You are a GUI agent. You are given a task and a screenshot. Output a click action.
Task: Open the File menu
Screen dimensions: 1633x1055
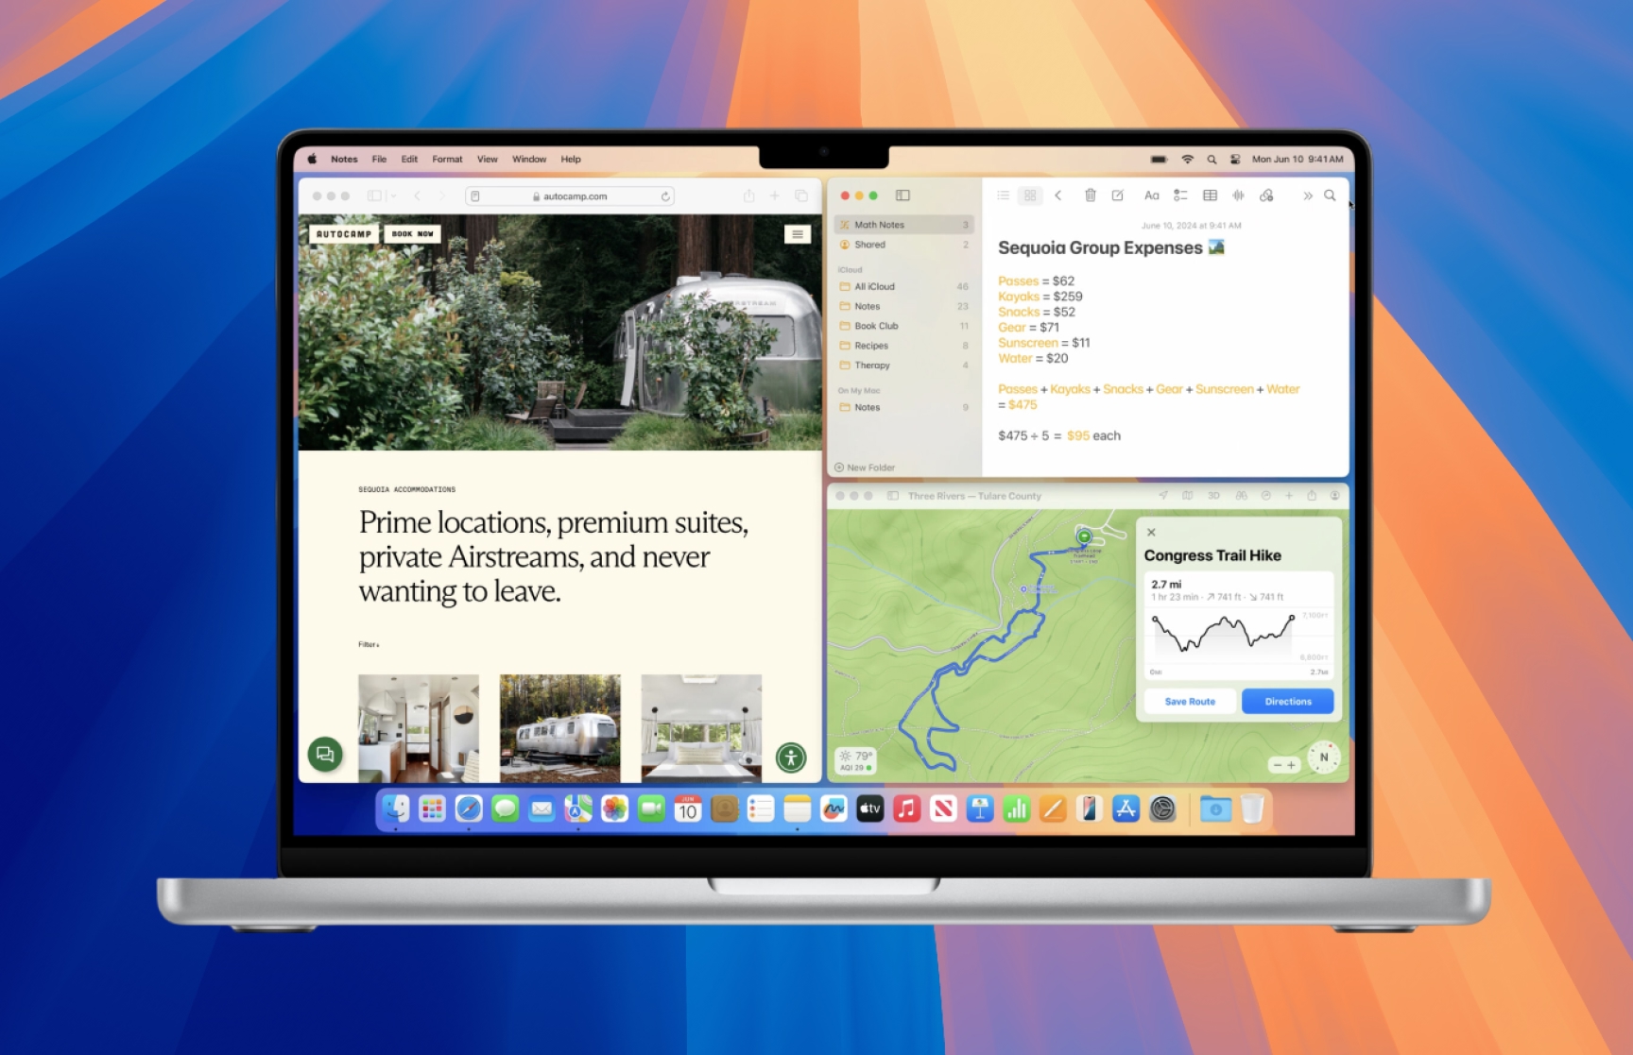(379, 159)
